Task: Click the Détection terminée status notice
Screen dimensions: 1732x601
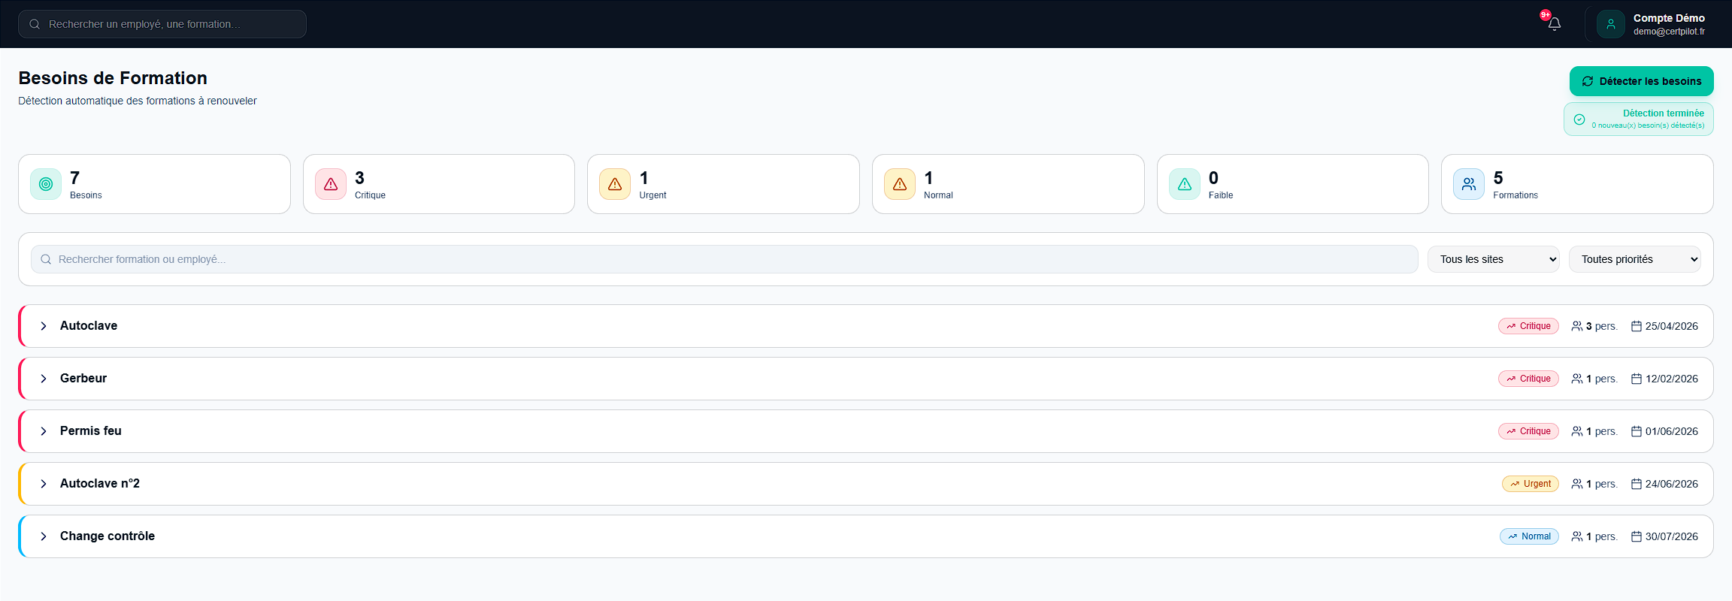Action: (1639, 119)
